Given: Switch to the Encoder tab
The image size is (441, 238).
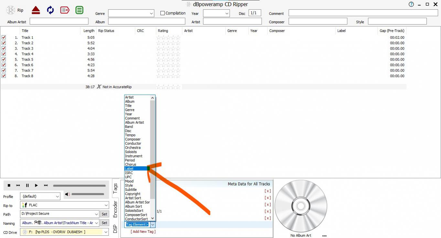Looking at the screenshot, I should (x=115, y=209).
